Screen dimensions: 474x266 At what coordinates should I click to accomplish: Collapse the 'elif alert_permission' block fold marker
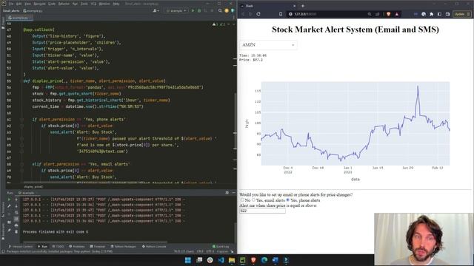click(x=21, y=164)
